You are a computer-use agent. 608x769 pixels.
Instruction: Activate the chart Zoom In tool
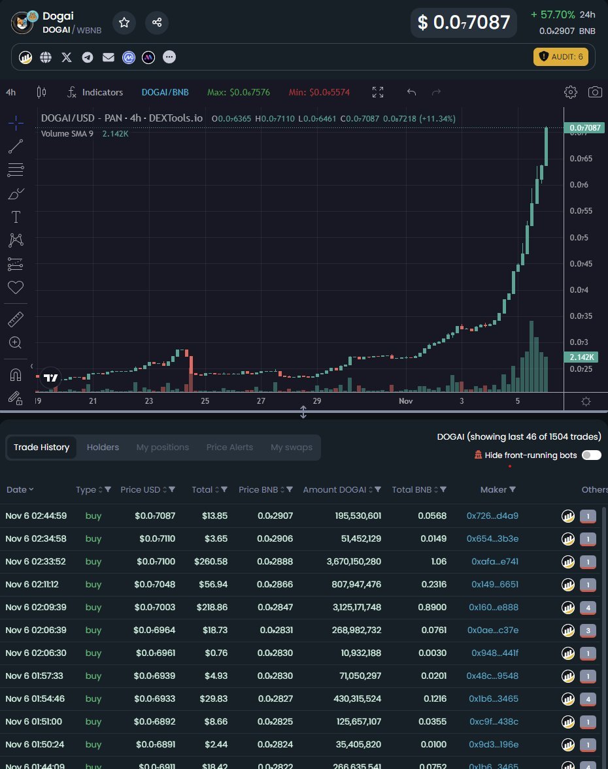pyautogui.click(x=16, y=342)
